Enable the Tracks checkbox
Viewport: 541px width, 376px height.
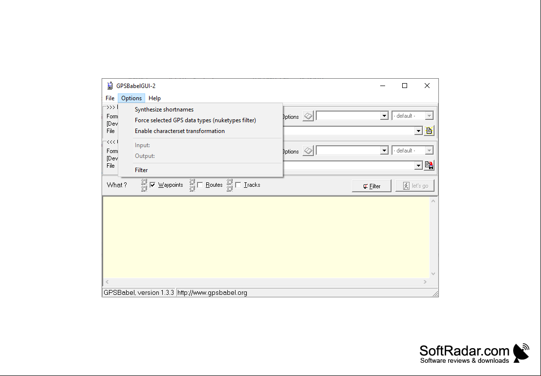[x=238, y=185]
